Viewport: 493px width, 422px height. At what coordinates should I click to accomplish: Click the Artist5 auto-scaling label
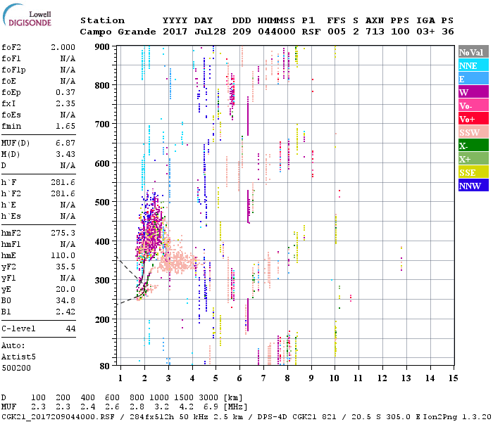(x=18, y=357)
